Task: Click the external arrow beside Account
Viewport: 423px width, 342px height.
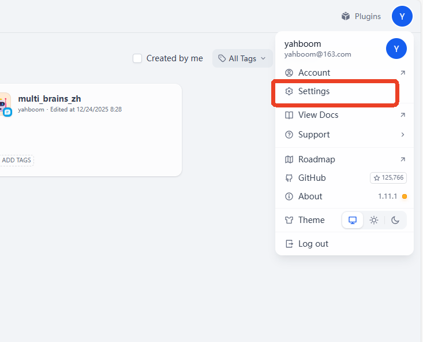Action: pyautogui.click(x=402, y=73)
